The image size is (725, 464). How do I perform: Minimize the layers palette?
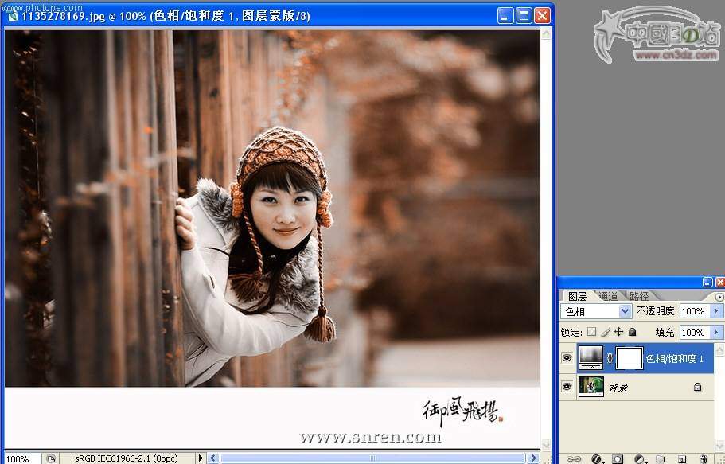[x=708, y=282]
